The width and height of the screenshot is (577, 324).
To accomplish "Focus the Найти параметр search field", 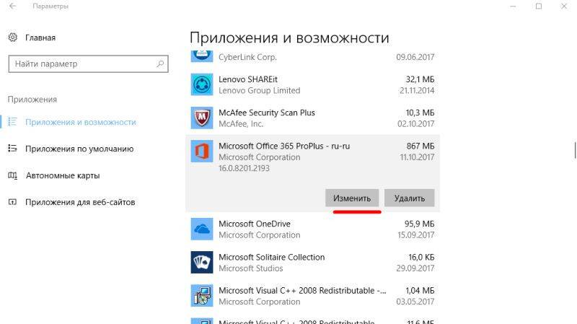I will point(79,64).
